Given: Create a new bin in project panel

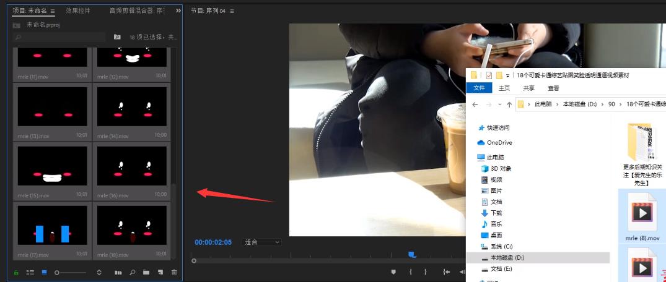Looking at the screenshot, I should point(146,272).
